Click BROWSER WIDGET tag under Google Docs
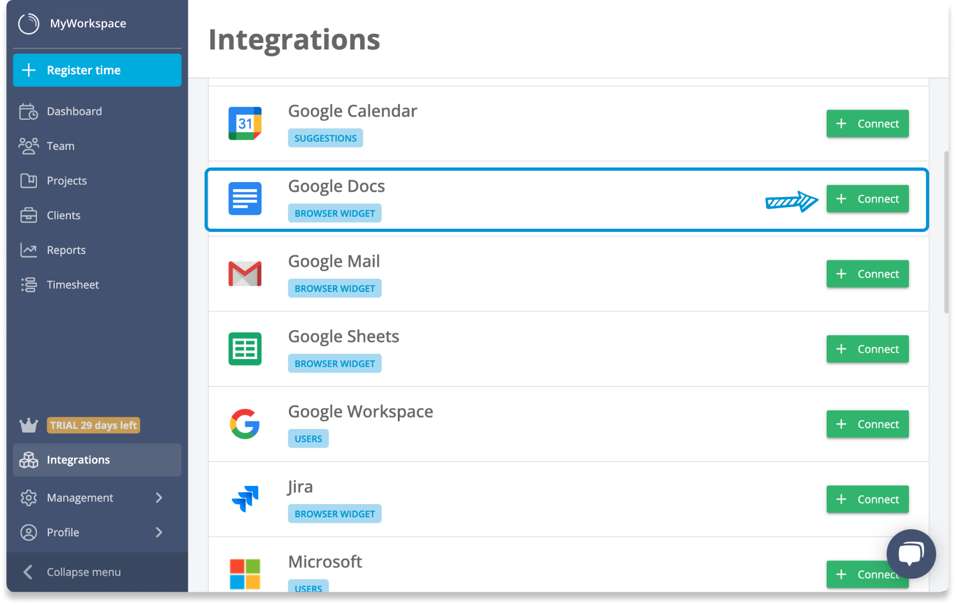 coord(334,213)
